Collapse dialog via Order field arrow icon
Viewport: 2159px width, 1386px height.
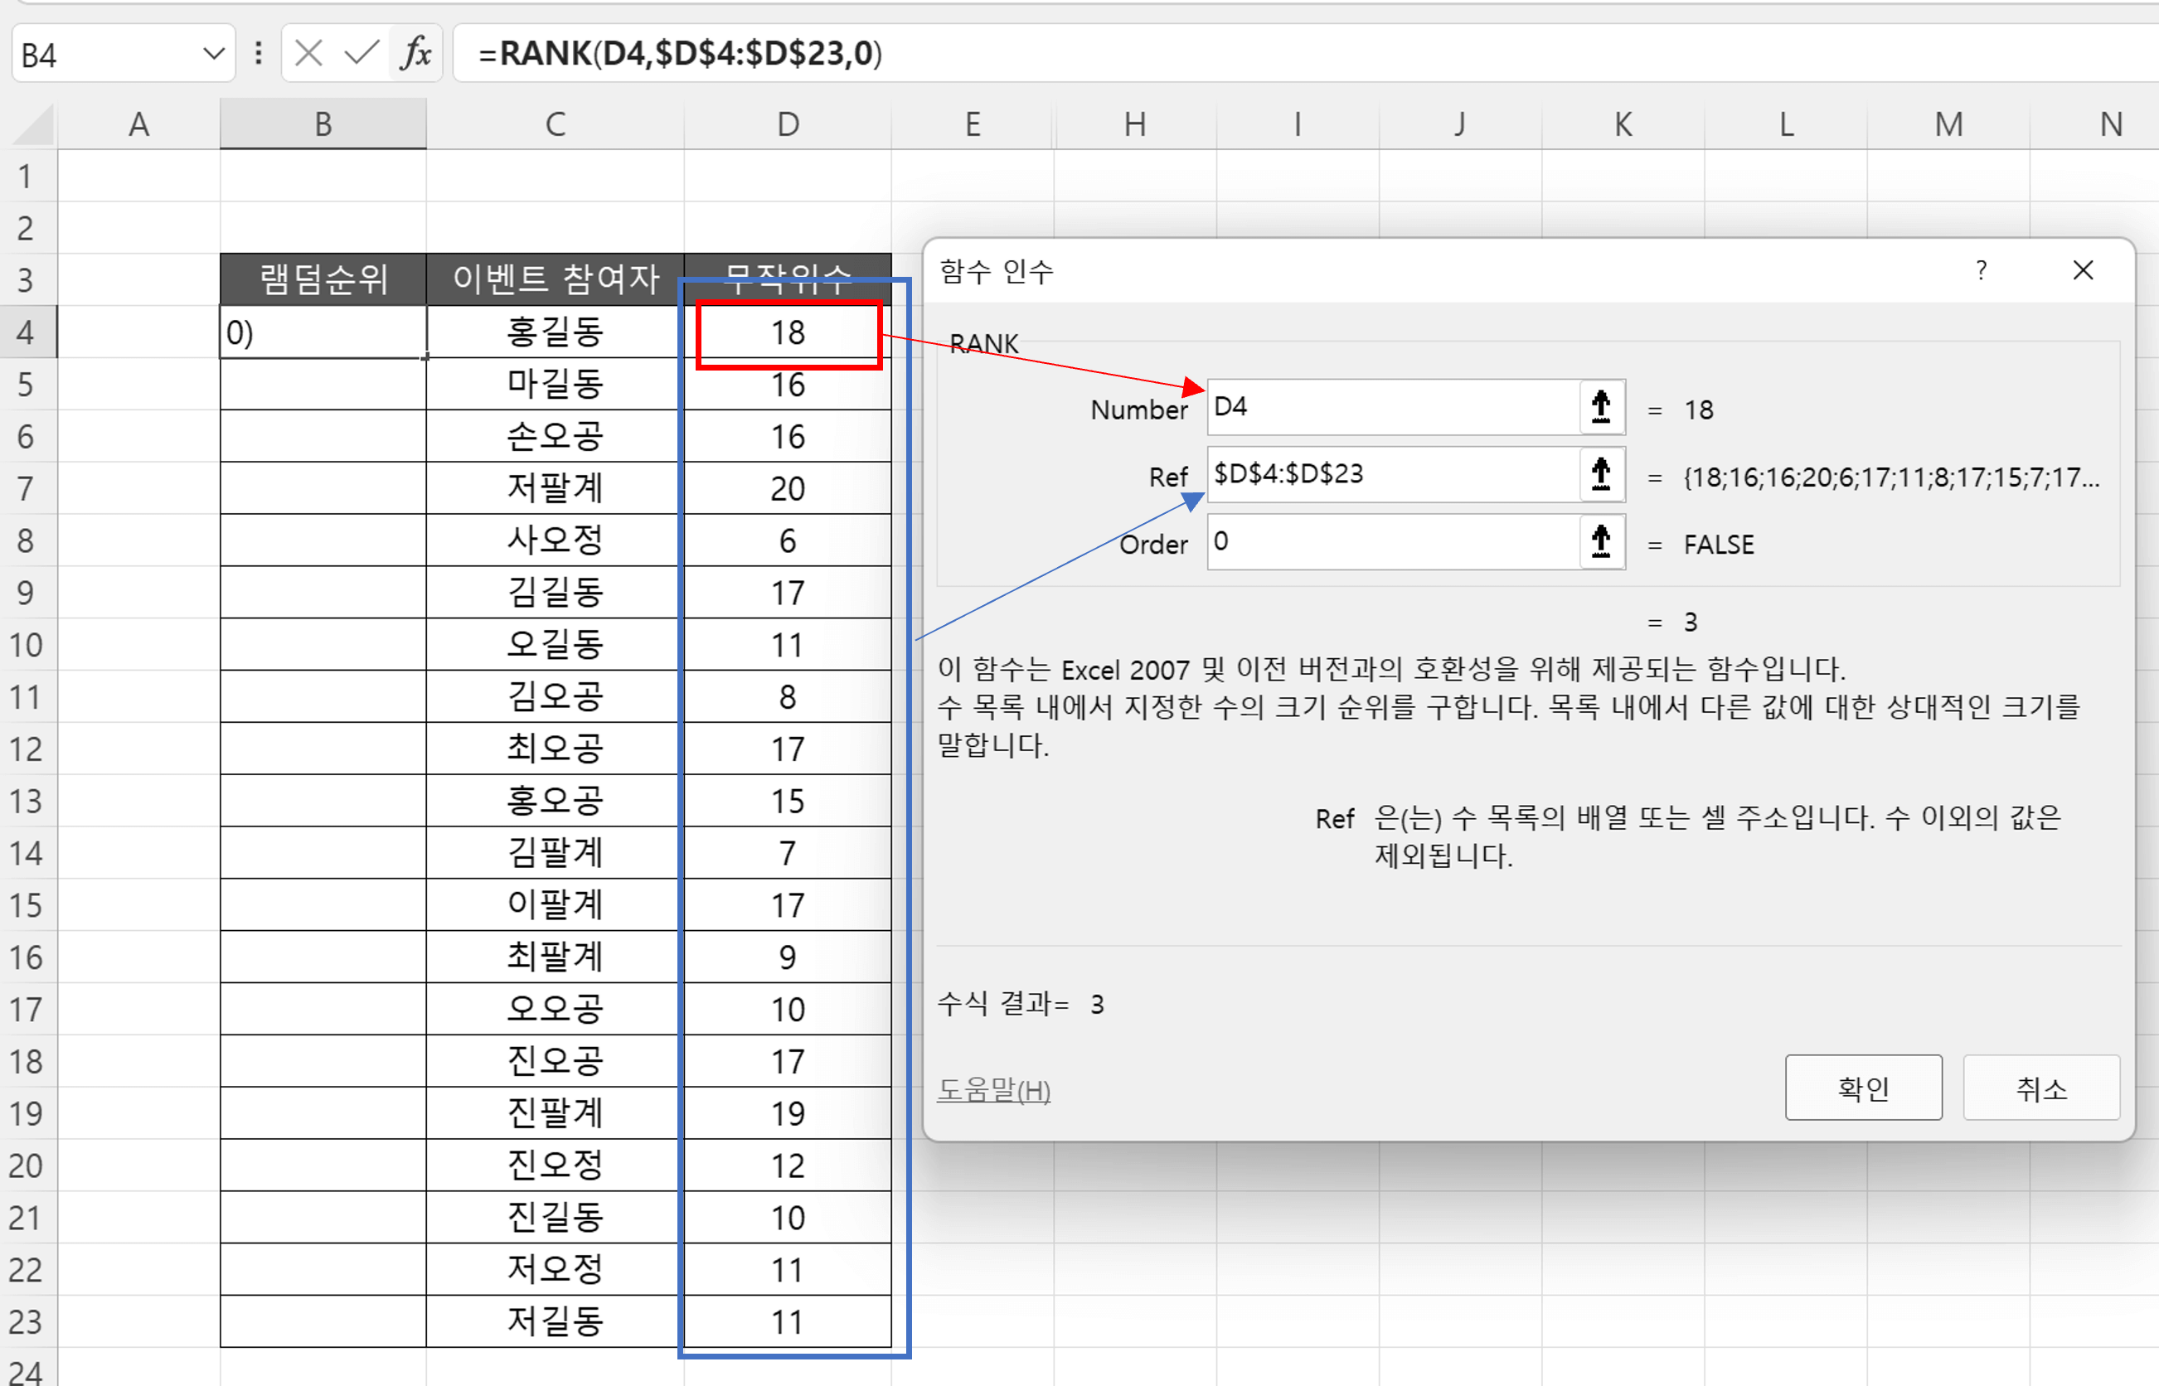tap(1601, 542)
